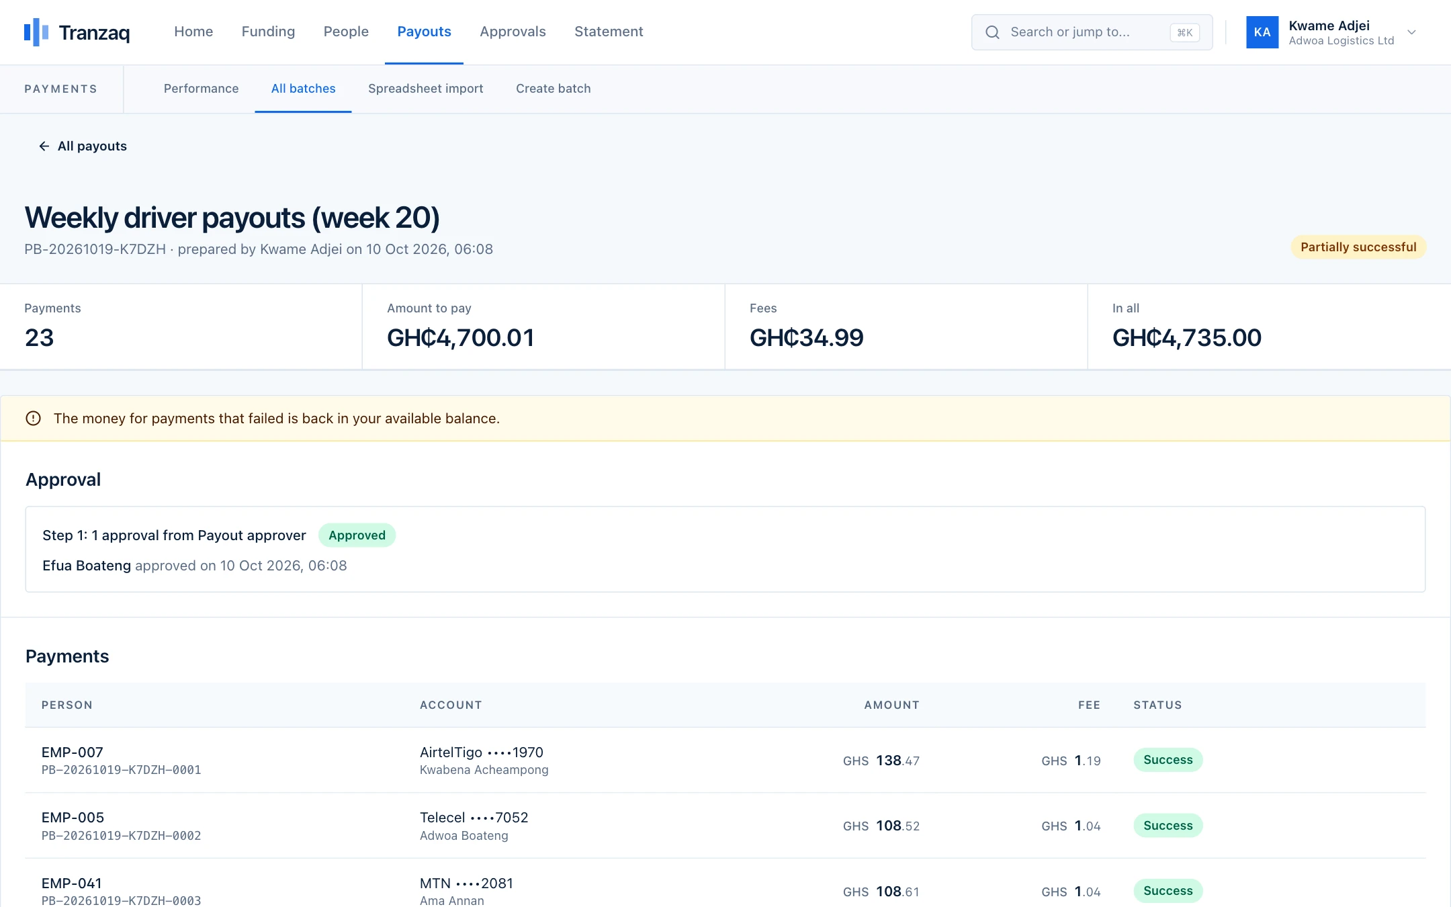Click the KA avatar badge
The height and width of the screenshot is (907, 1451).
[x=1262, y=32]
